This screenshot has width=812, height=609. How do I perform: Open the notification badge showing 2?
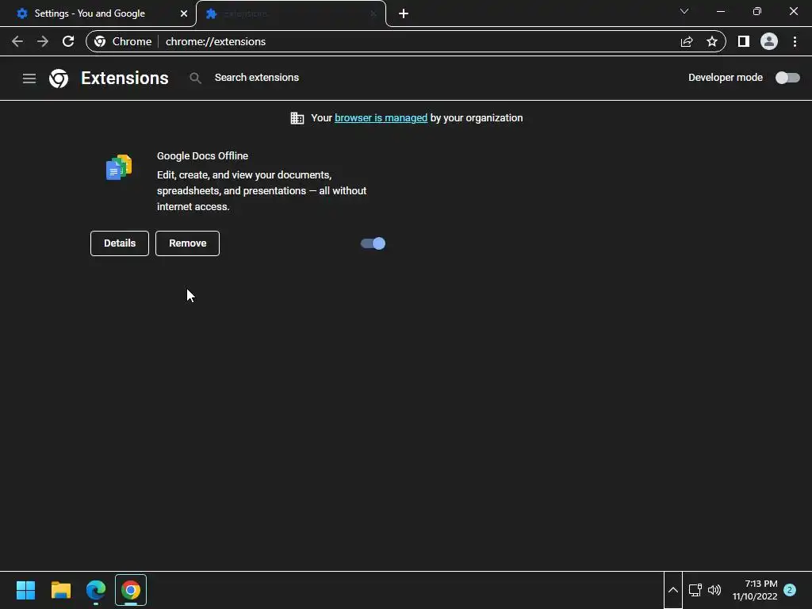point(790,590)
